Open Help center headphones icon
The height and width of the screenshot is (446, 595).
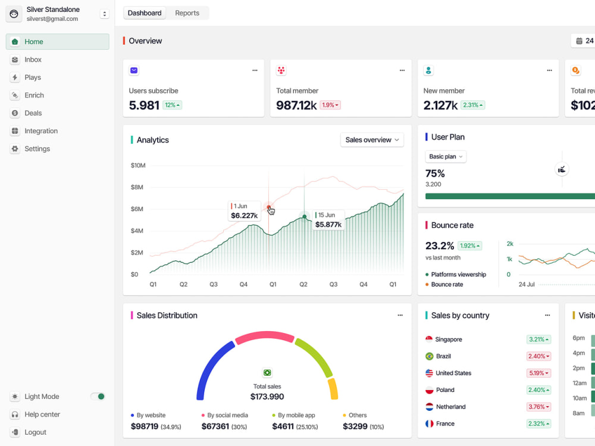(x=15, y=414)
